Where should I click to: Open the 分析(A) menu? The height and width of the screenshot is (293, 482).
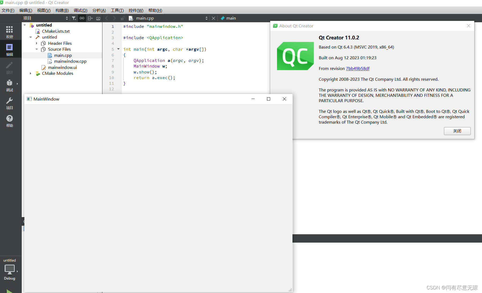[x=99, y=10]
